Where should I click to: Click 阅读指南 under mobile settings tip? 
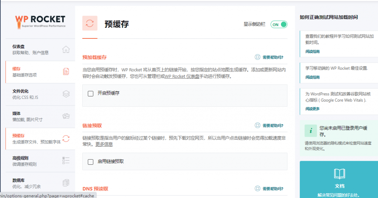coord(312,77)
